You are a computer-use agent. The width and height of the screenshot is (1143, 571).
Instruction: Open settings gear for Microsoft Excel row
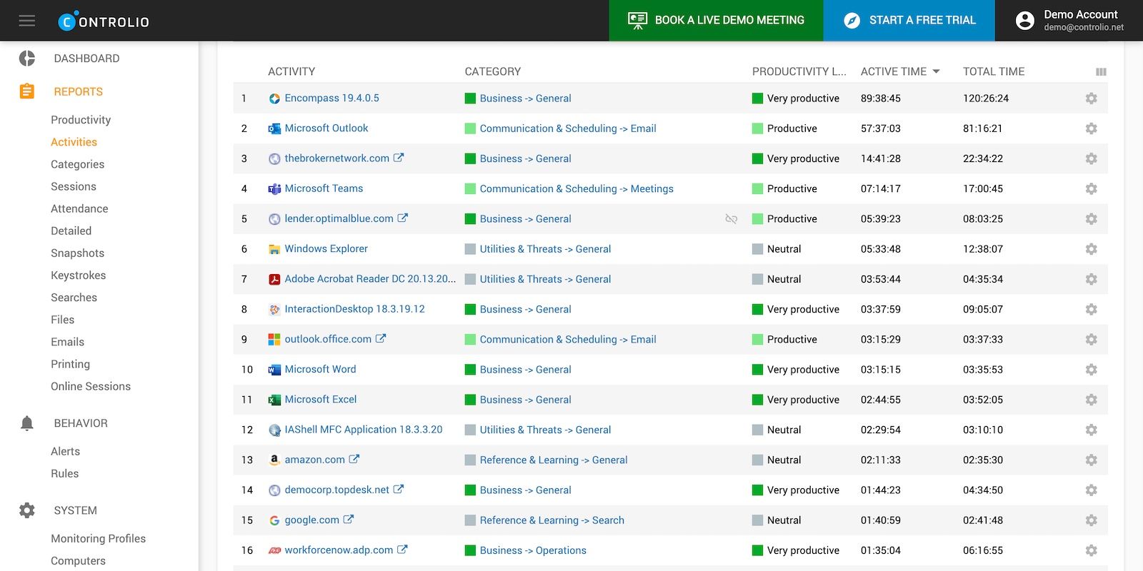coord(1091,400)
